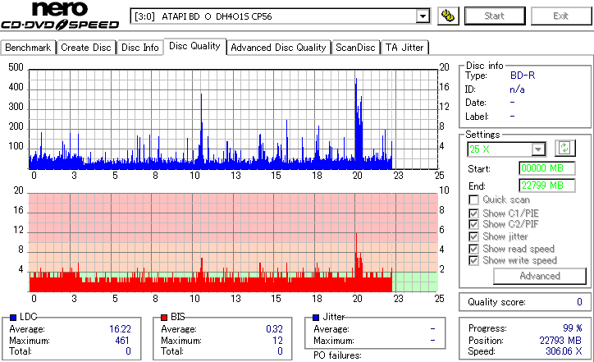
Task: Click the red BIS legend square
Action: point(164,318)
